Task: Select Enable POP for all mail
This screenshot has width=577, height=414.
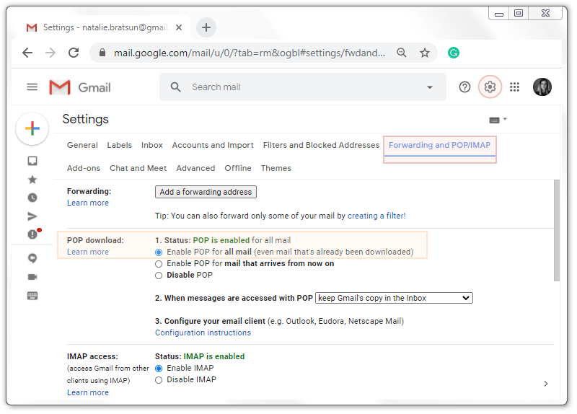Action: pyautogui.click(x=159, y=252)
